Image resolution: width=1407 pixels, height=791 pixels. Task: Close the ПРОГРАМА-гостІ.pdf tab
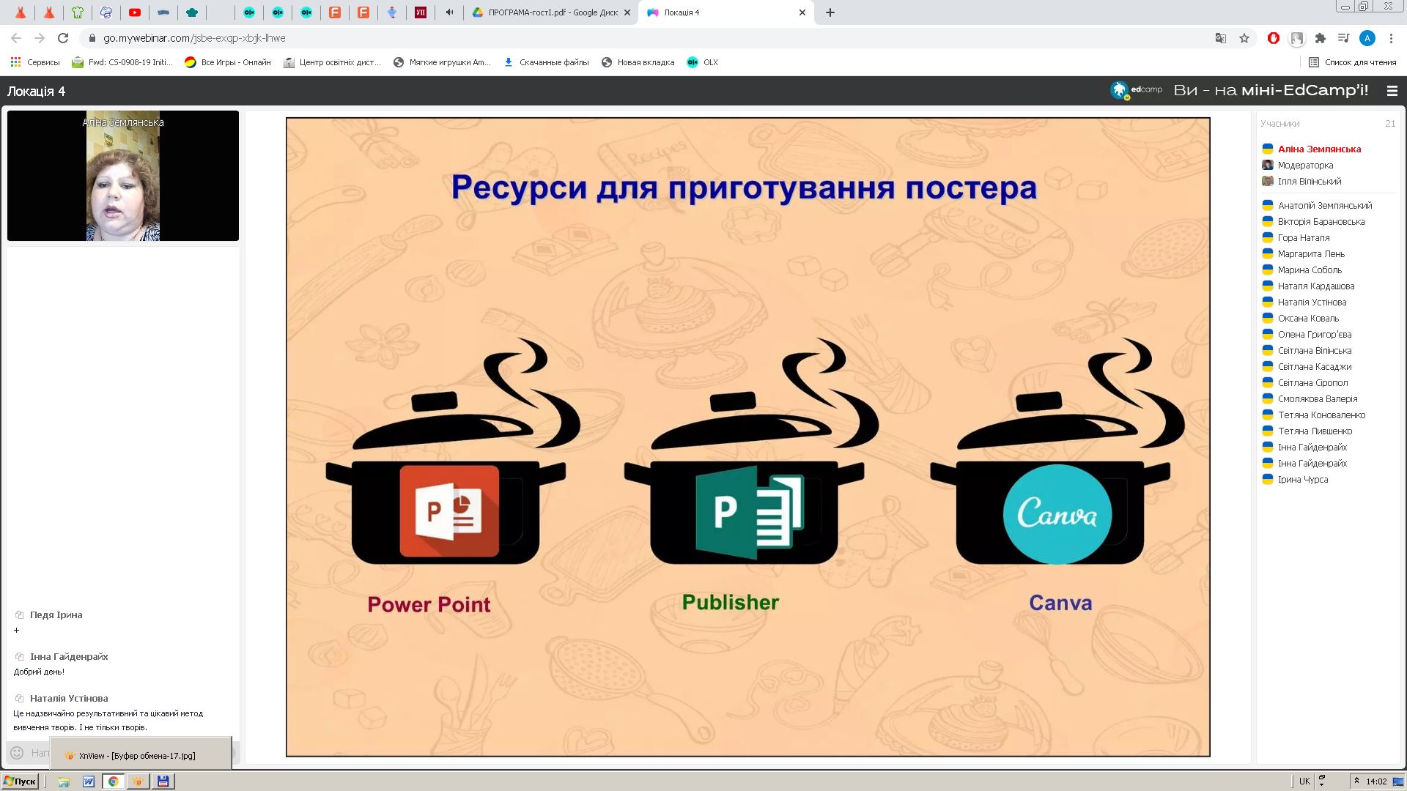coord(627,12)
